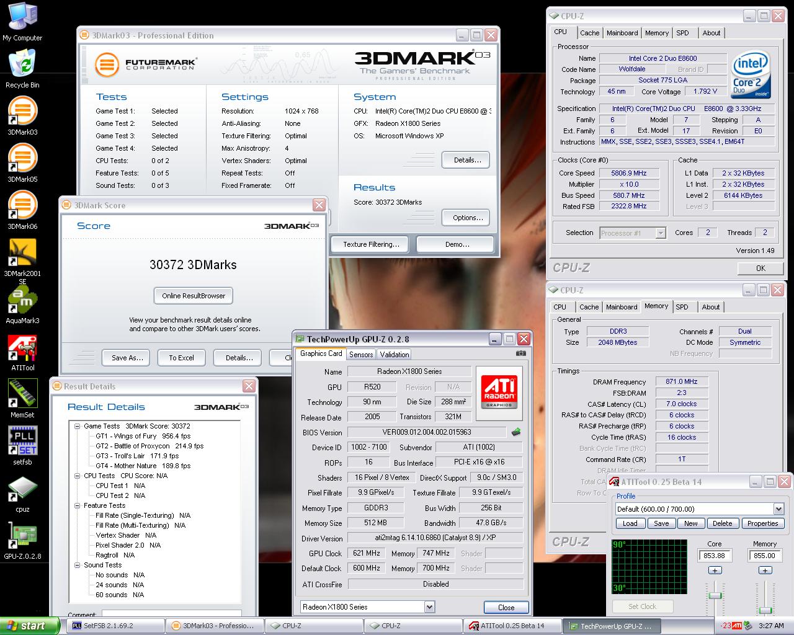Image resolution: width=794 pixels, height=635 pixels.
Task: Open the ATITool desktop shortcut
Action: 22,352
